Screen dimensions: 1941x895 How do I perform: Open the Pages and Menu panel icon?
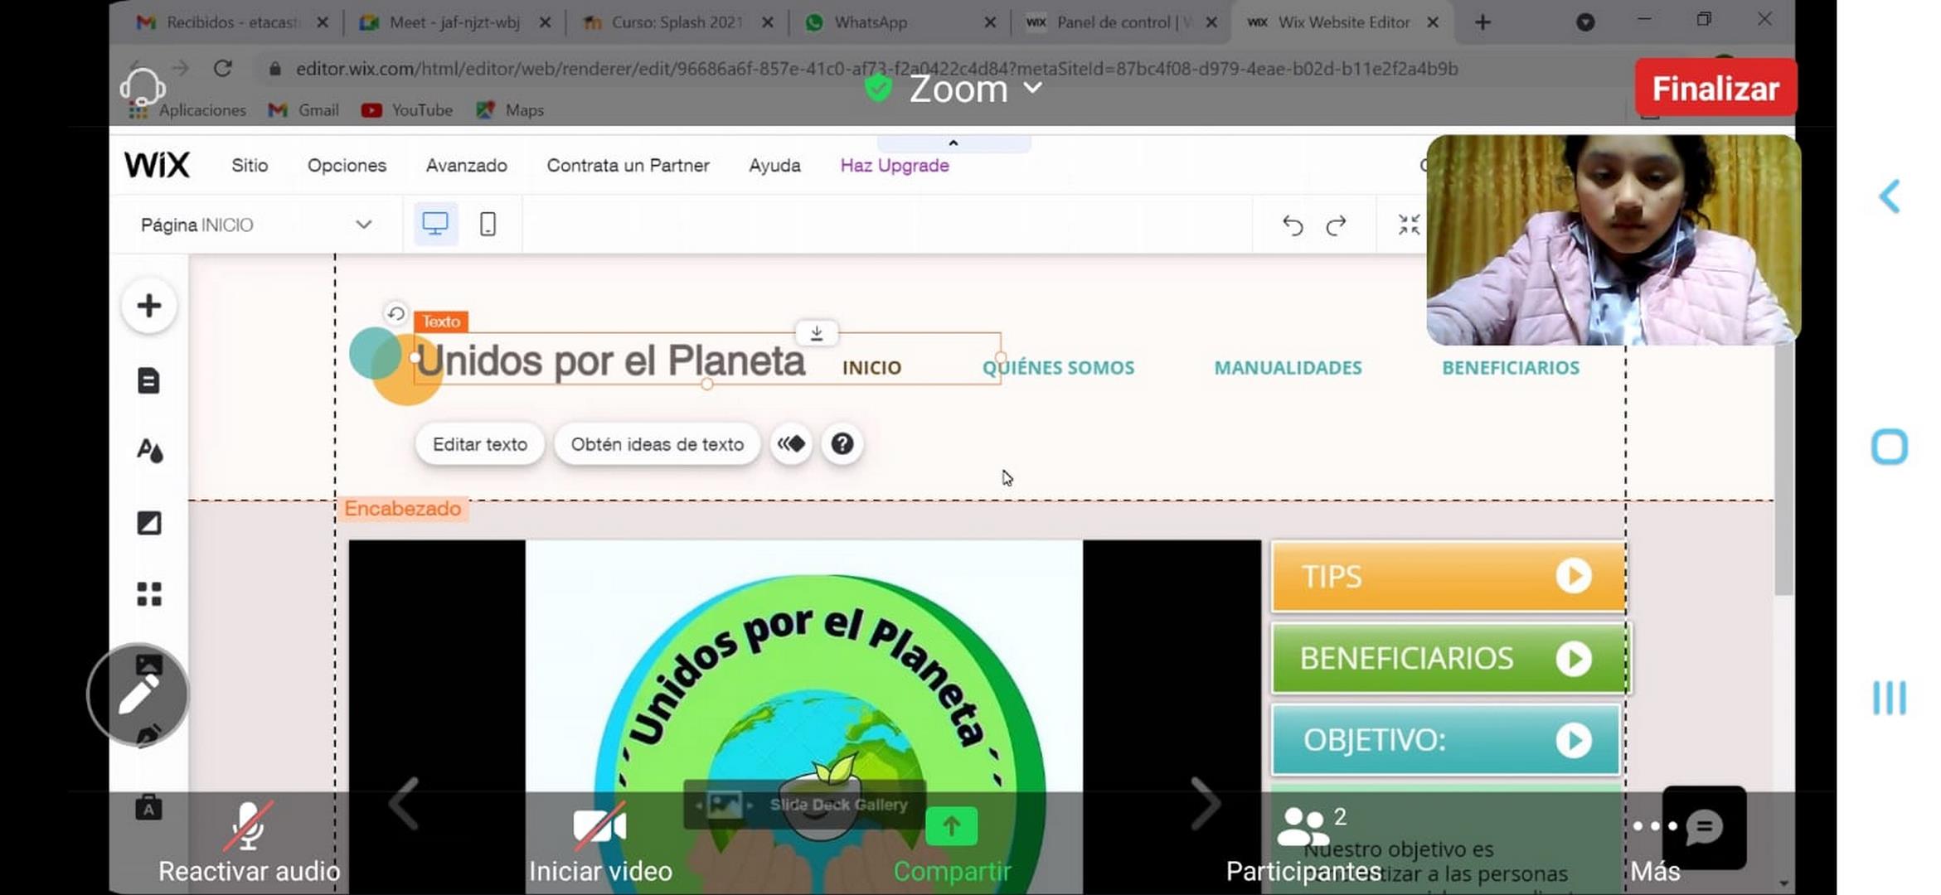click(149, 381)
